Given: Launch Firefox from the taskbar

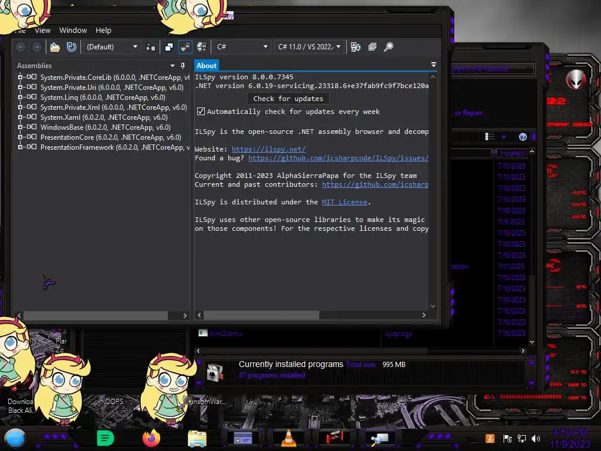Looking at the screenshot, I should tap(151, 438).
